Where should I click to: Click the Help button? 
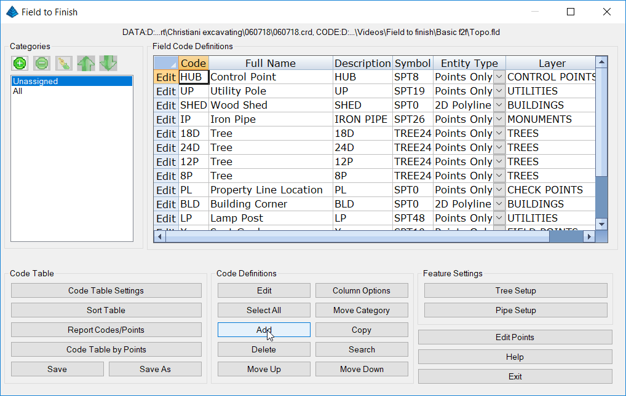515,357
